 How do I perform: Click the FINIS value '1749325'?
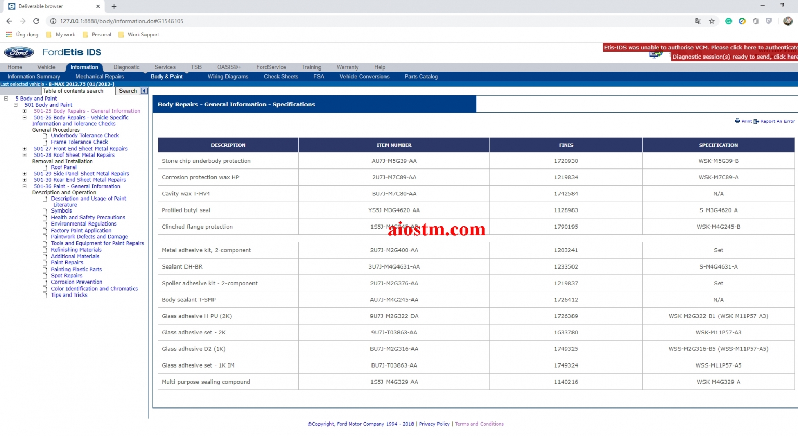coord(566,349)
